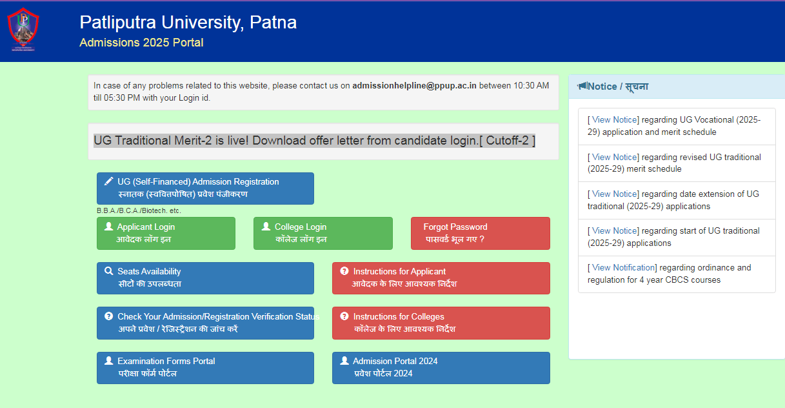Click user icon on Admission Portal 2024
785x408 pixels.
click(x=344, y=361)
